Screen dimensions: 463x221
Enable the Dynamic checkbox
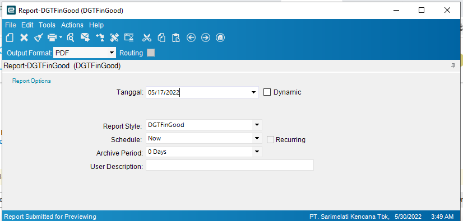click(267, 92)
